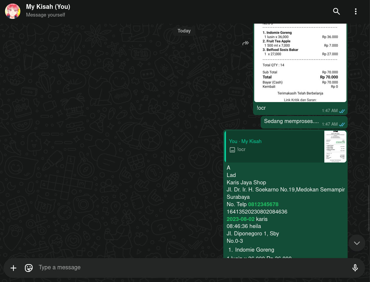This screenshot has width=370, height=282.
Task: Open the quoted receipt thumbnail
Action: point(335,147)
